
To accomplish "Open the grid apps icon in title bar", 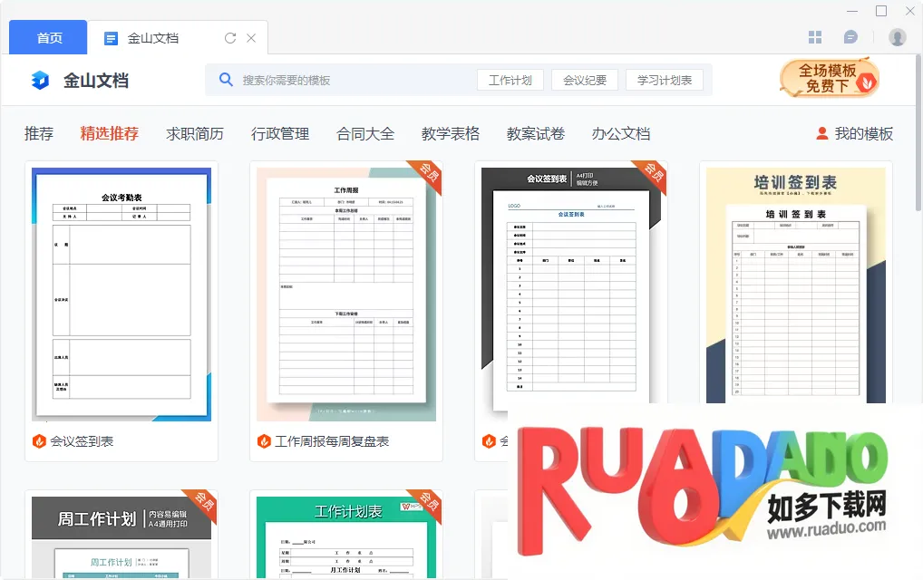I will (x=815, y=37).
